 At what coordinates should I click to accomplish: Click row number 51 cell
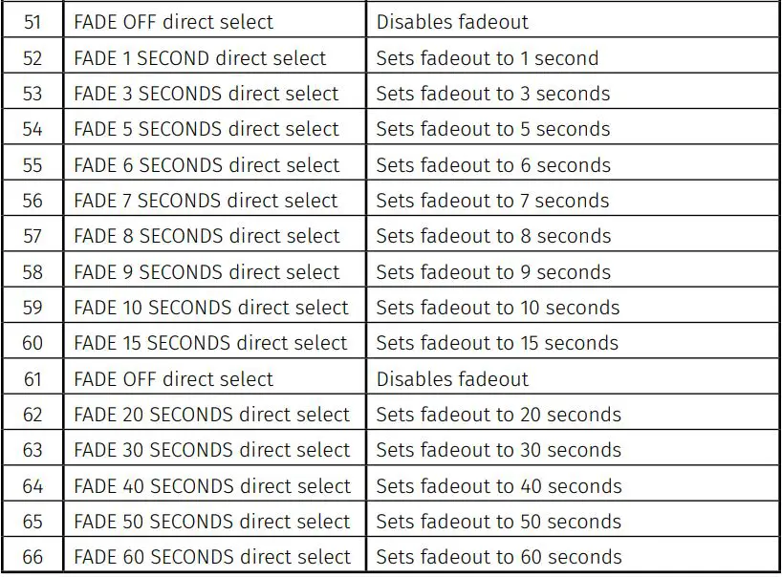pos(33,22)
